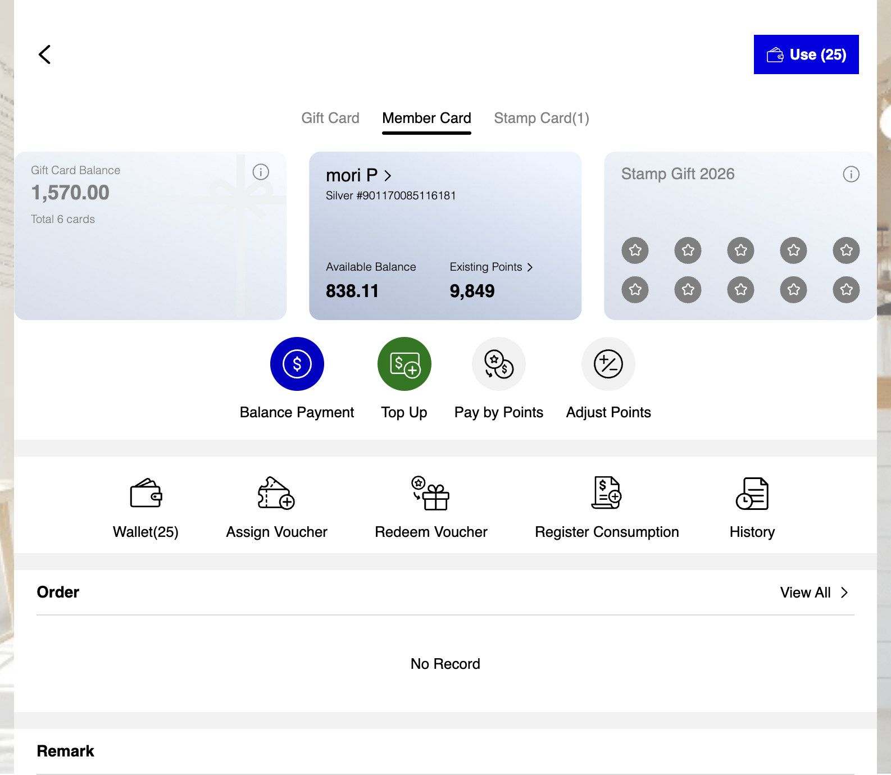
Task: Select the Member Card tab
Action: [426, 118]
